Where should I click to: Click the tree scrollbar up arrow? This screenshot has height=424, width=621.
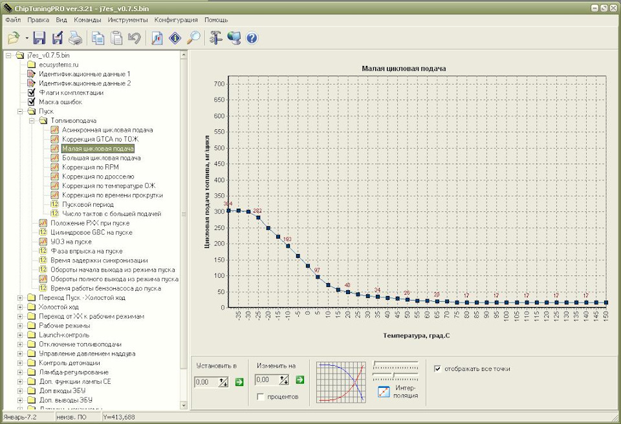(183, 56)
